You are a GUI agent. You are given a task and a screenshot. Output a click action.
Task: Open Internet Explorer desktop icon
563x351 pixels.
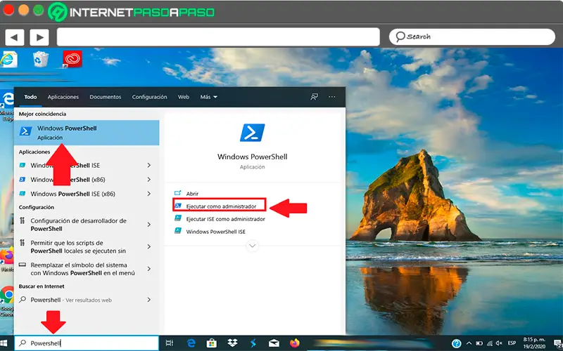pos(8,59)
